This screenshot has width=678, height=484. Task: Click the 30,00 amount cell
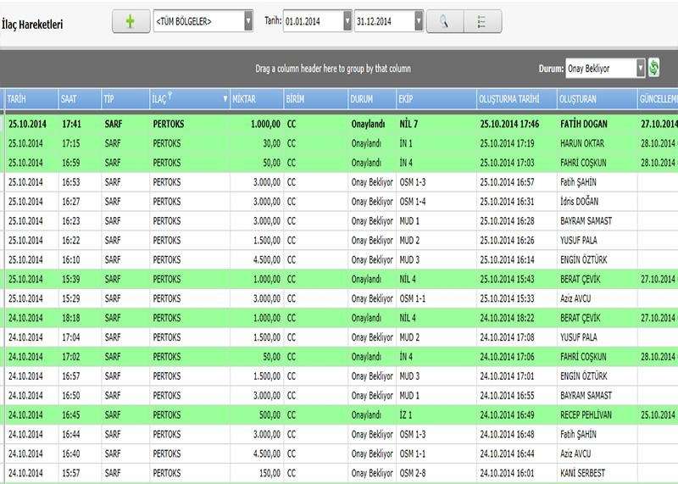[271, 143]
